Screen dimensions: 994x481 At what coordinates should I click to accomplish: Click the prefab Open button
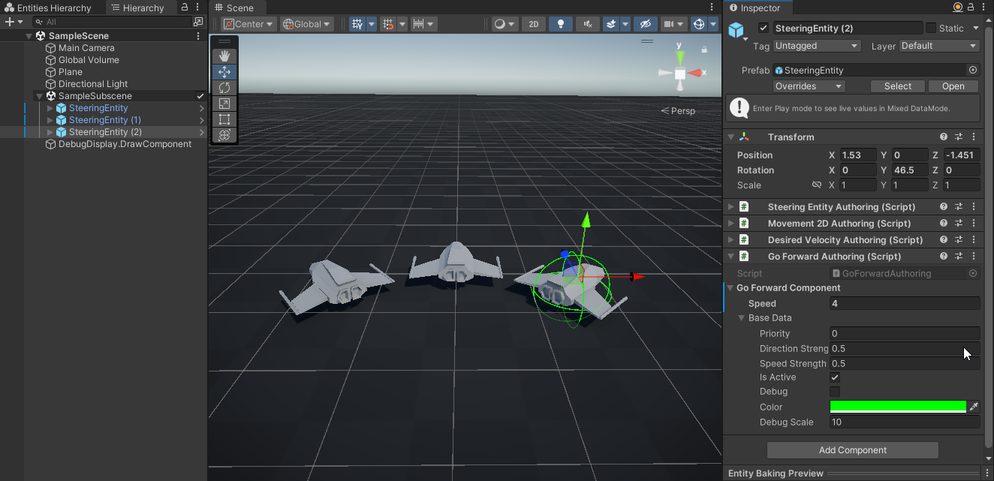coord(953,86)
